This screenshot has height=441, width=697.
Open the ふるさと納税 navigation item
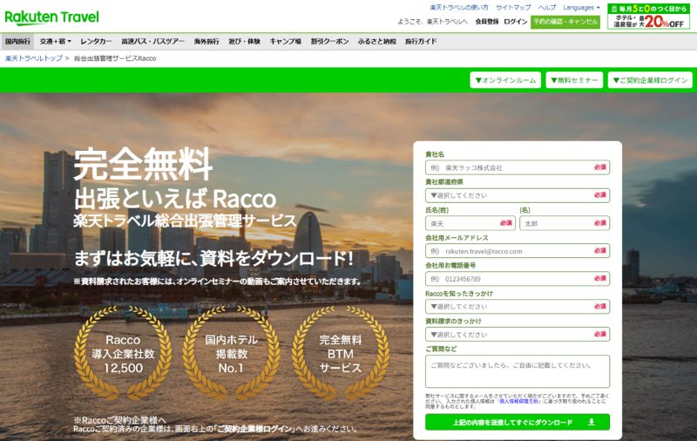[377, 41]
